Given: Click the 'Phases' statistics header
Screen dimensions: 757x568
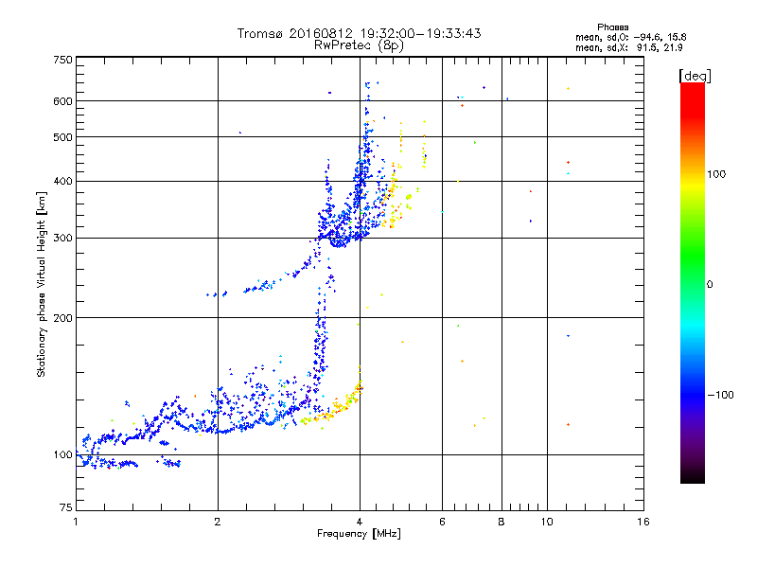Looking at the screenshot, I should [612, 27].
